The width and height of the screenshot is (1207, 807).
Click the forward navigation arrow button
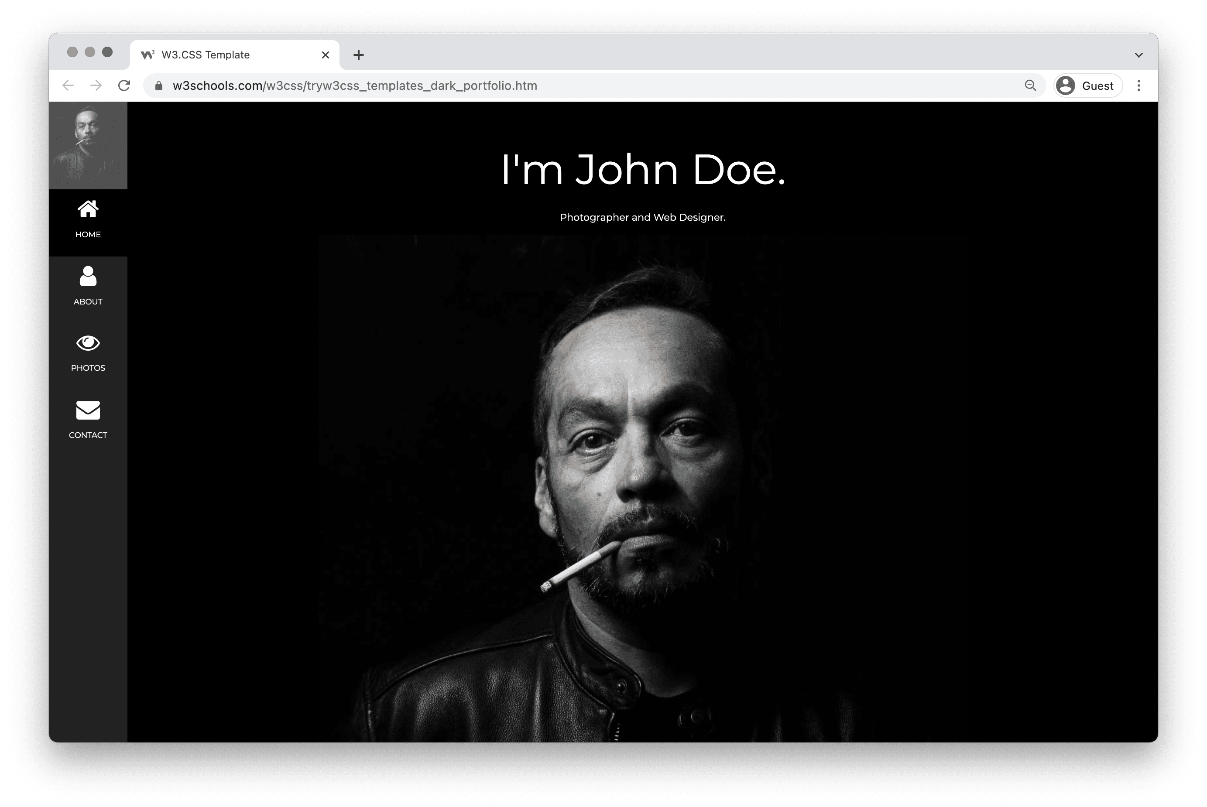[x=97, y=85]
